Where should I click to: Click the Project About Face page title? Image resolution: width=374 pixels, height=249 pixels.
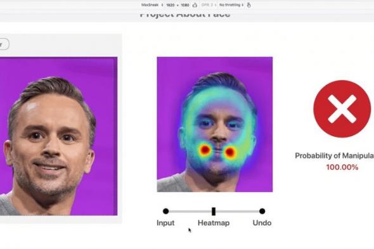pyautogui.click(x=185, y=15)
